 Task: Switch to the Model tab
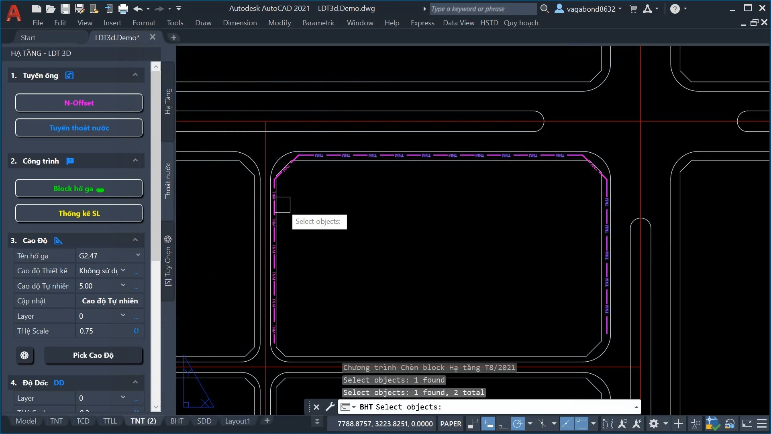point(26,421)
